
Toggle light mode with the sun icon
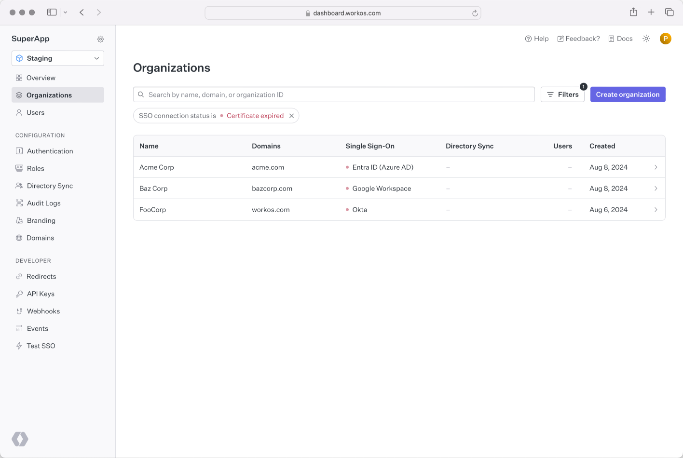[x=646, y=39]
